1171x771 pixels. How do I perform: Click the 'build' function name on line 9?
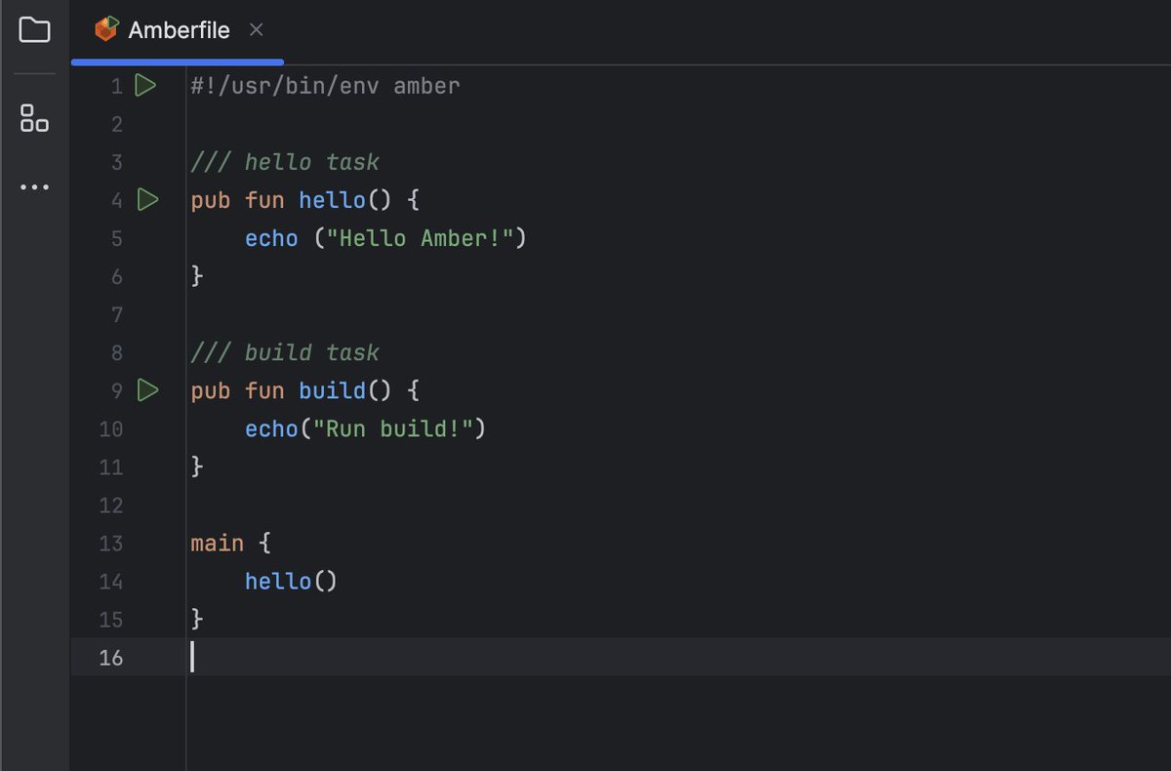coord(332,390)
